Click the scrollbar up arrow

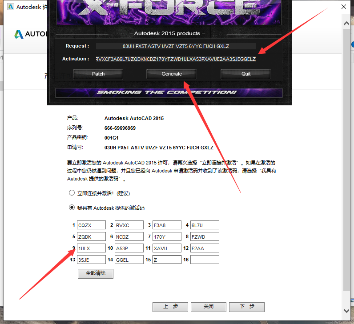click(x=346, y=23)
